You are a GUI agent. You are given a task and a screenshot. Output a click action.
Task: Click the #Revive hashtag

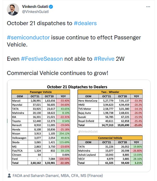pyautogui.click(x=104, y=59)
